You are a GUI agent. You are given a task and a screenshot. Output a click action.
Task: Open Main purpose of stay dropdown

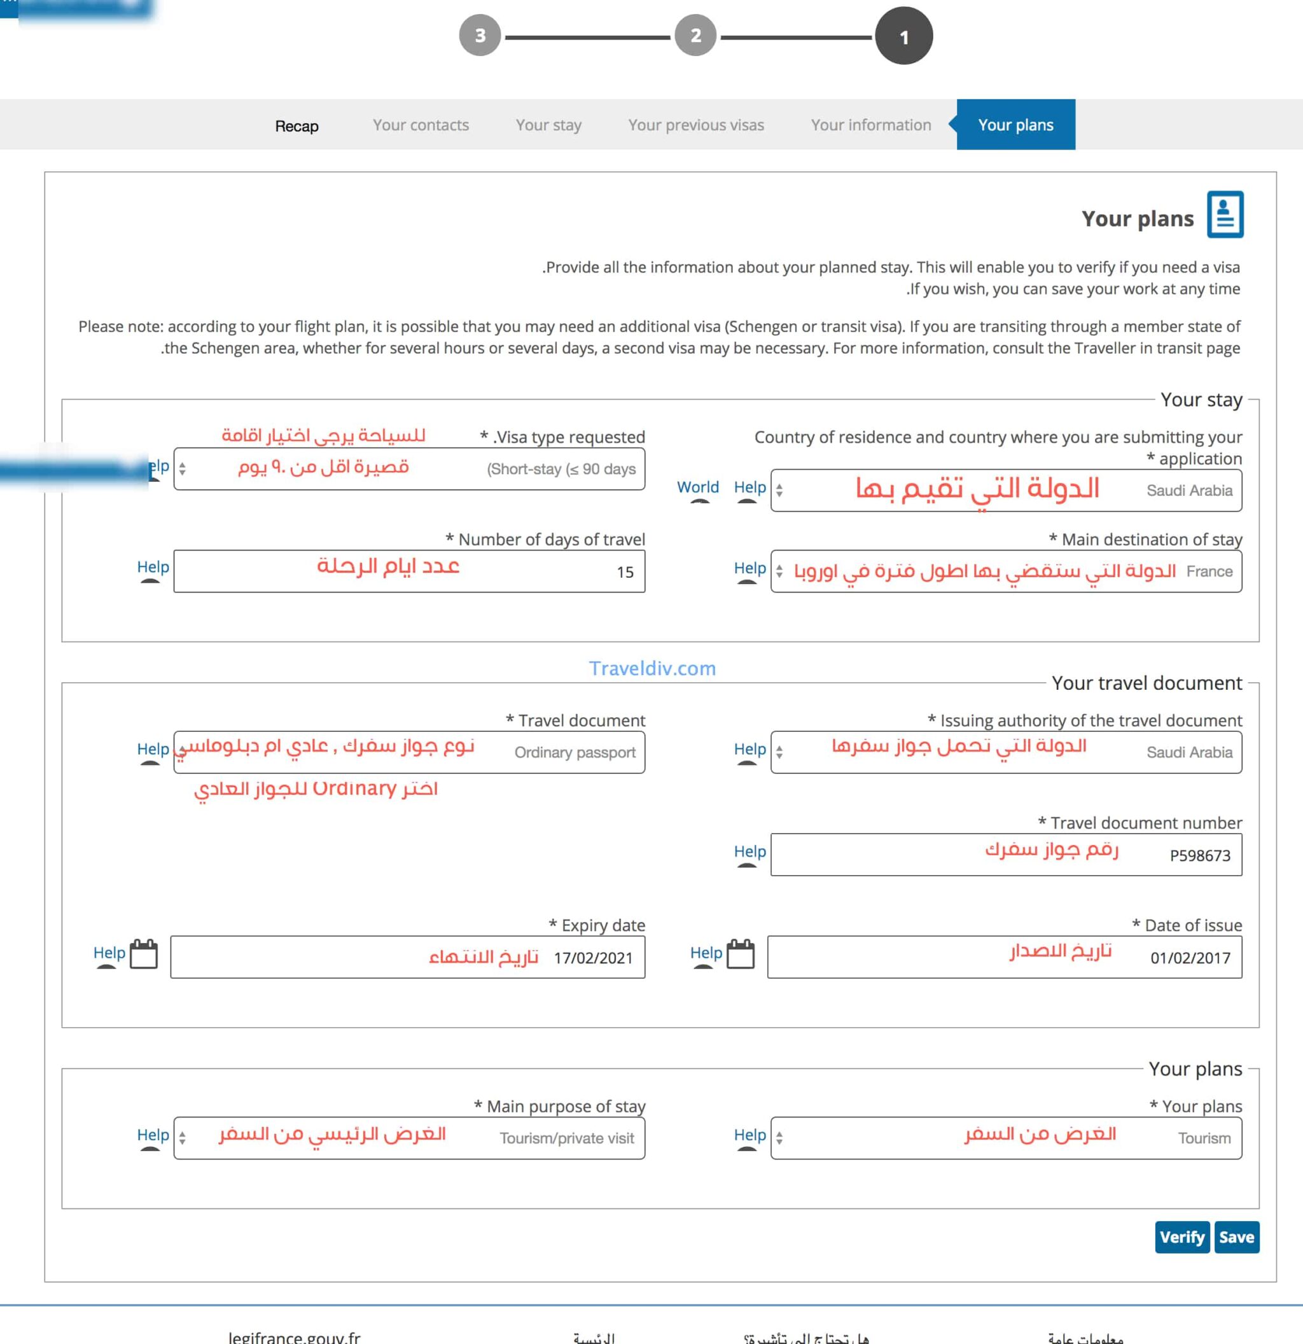click(409, 1138)
